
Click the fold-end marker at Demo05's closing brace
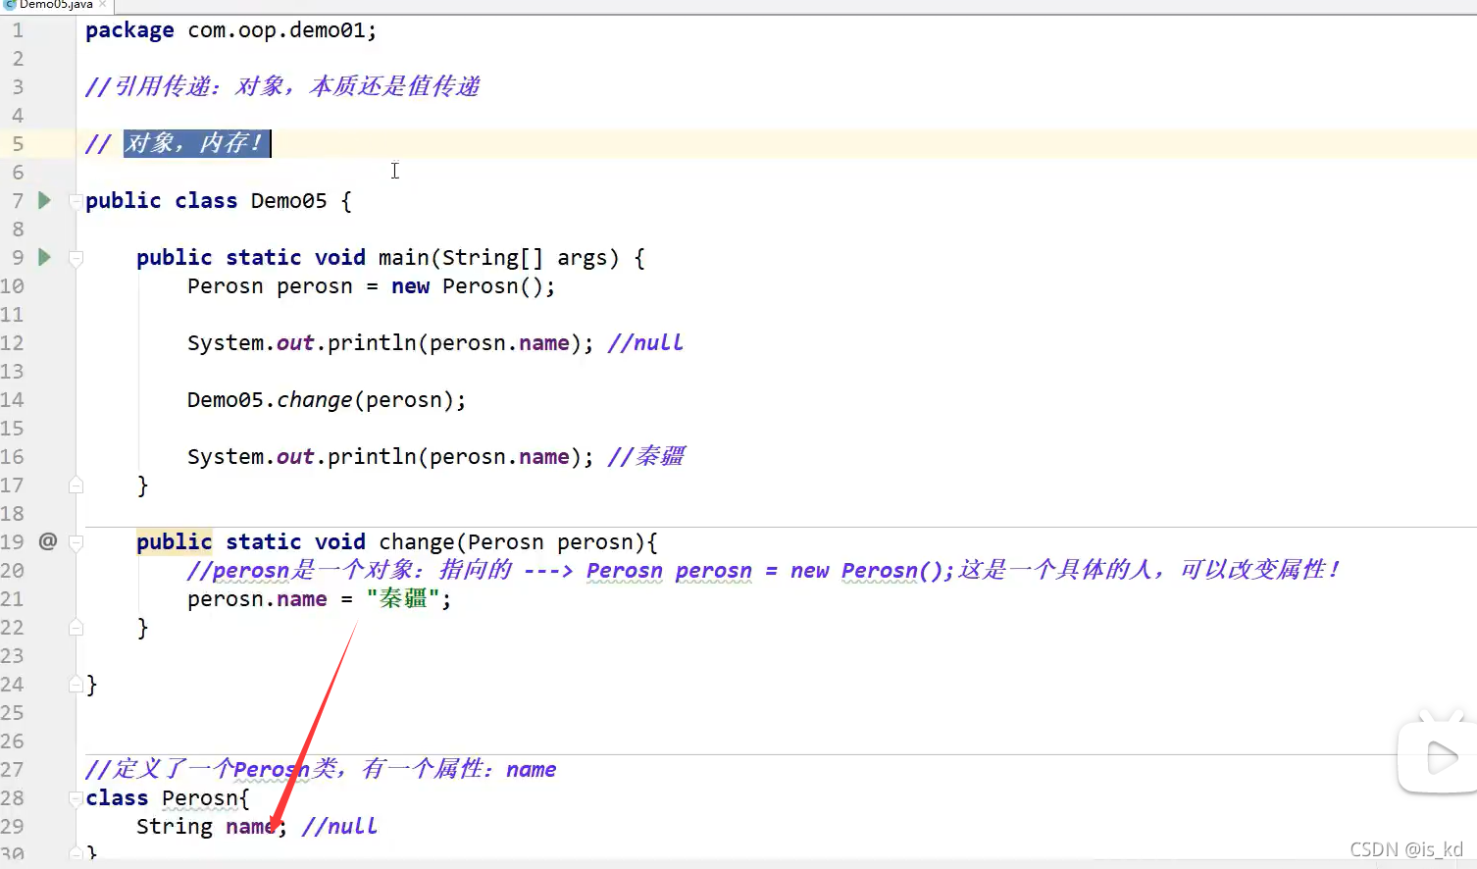tap(76, 684)
